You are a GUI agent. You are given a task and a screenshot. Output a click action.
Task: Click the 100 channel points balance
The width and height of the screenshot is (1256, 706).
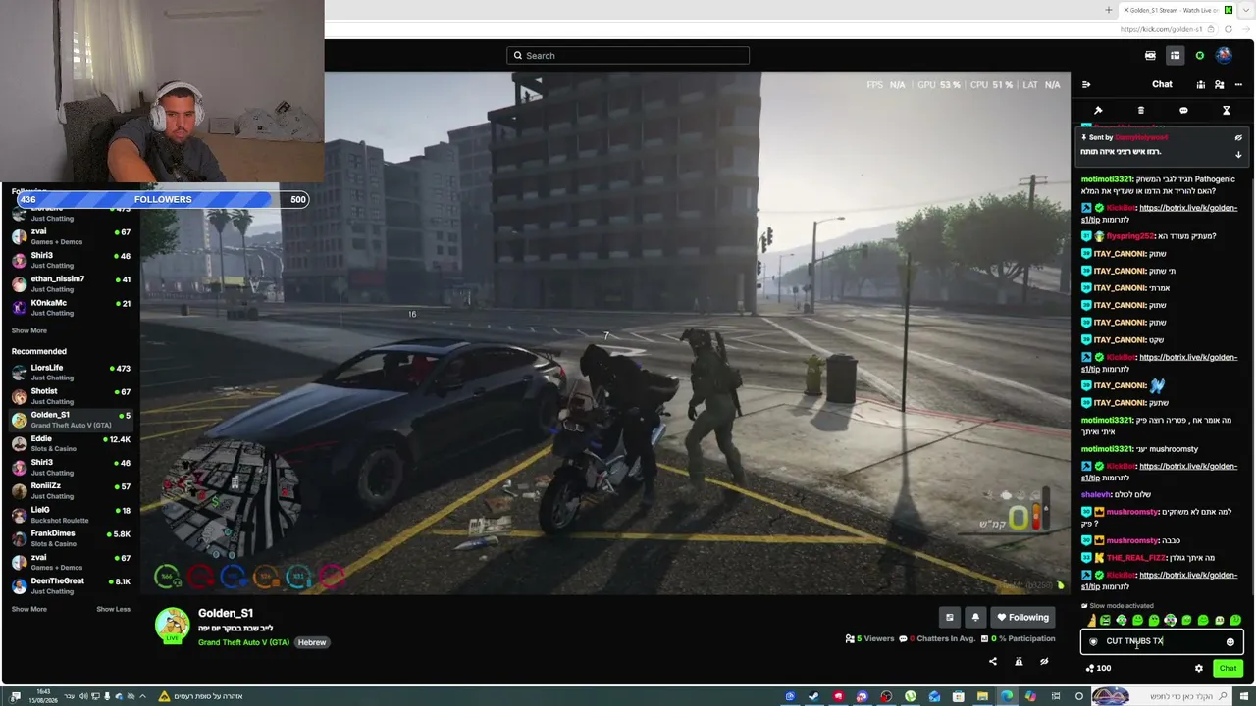coord(1098,669)
